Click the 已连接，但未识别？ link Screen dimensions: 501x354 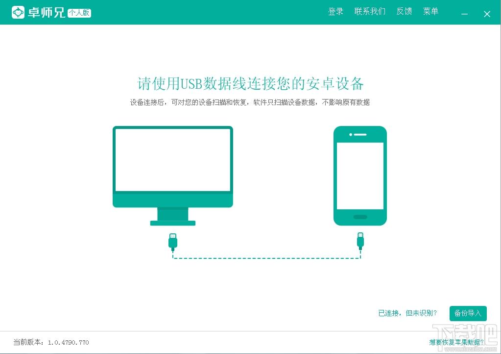407,313
